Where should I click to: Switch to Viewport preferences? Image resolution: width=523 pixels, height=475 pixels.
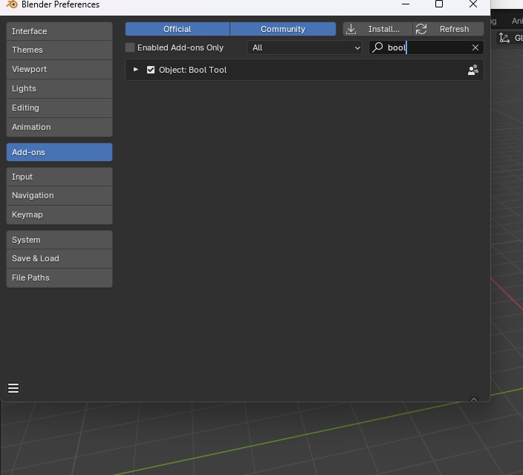(x=59, y=69)
